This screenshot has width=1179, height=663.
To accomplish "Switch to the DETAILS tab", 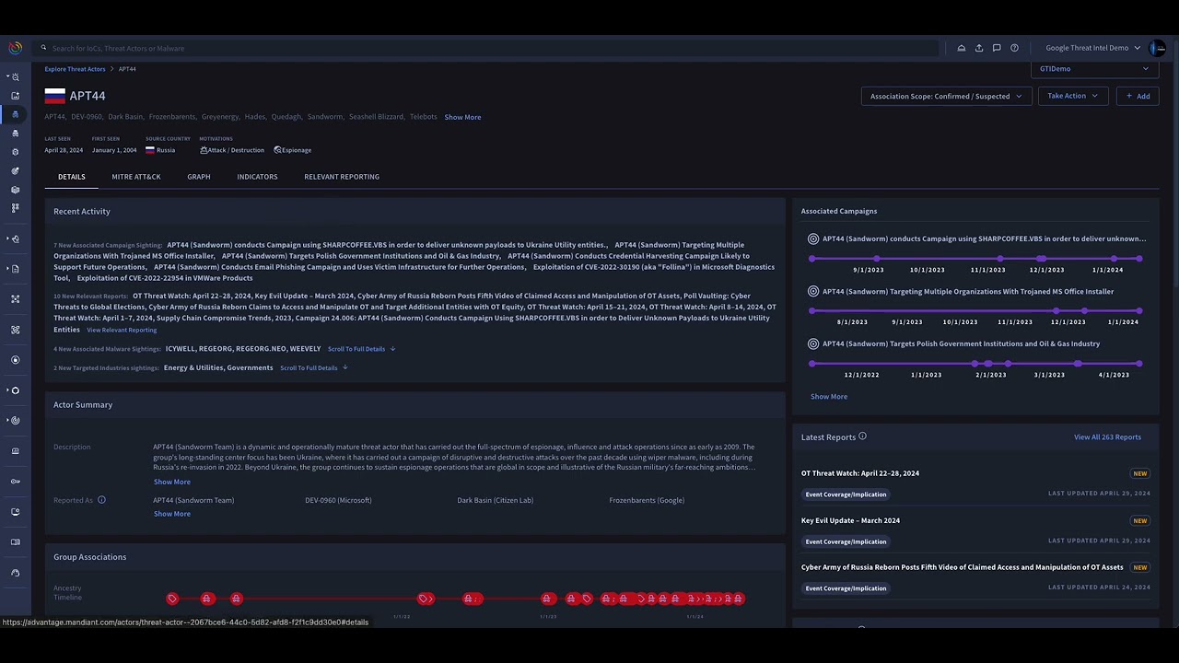I will point(71,177).
